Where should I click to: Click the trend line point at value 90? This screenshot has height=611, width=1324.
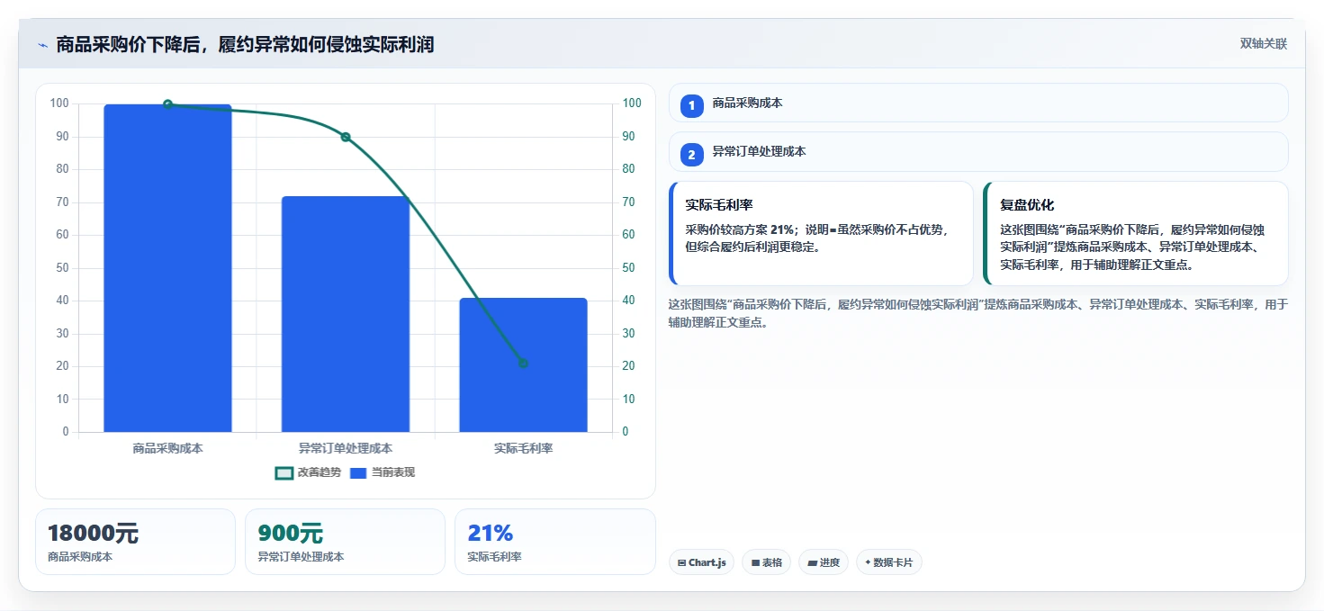click(x=346, y=137)
